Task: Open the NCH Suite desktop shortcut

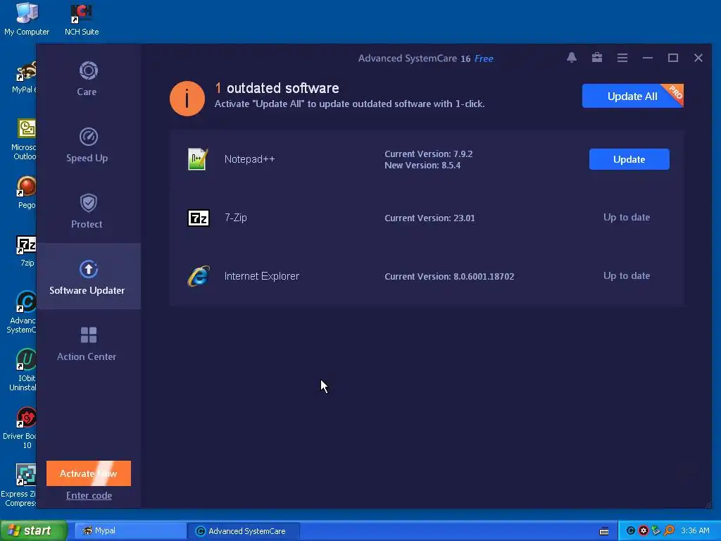Action: pos(82,19)
